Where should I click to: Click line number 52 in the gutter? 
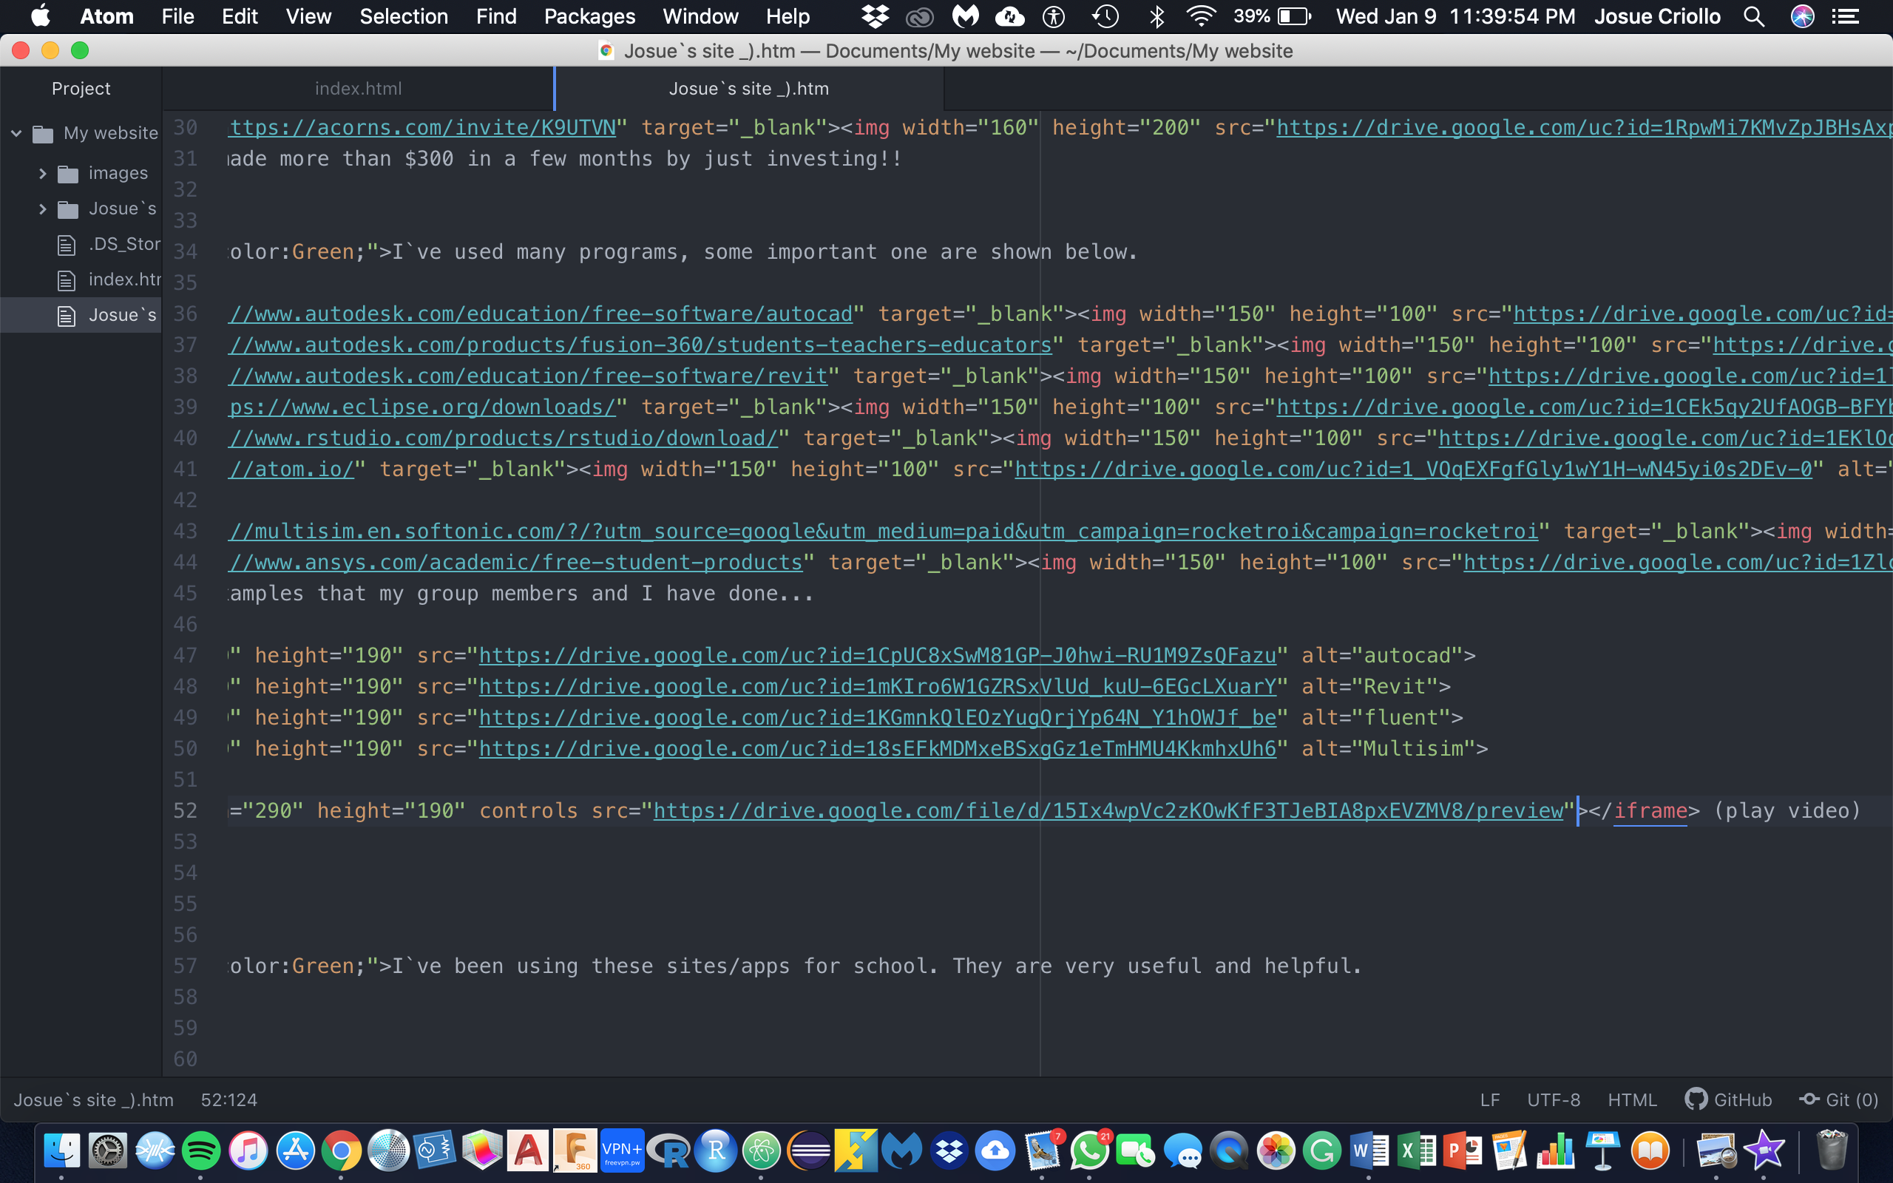(186, 810)
